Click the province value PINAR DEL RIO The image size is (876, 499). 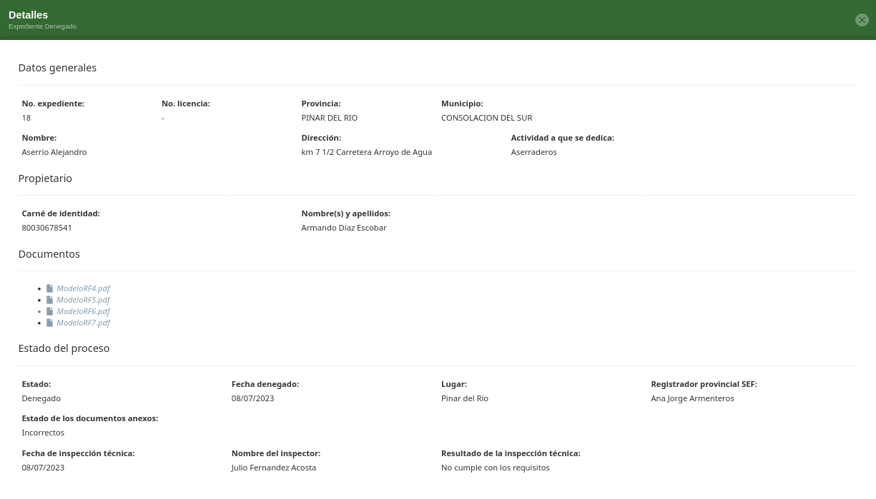tap(329, 118)
